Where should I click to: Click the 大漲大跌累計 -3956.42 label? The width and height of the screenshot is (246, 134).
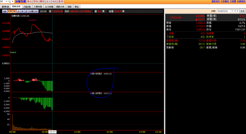click(101, 74)
